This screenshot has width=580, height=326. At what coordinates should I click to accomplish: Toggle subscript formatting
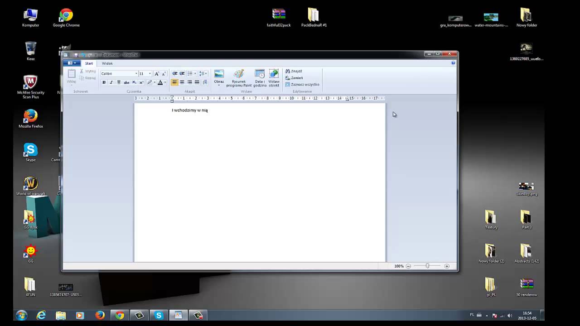tap(134, 82)
